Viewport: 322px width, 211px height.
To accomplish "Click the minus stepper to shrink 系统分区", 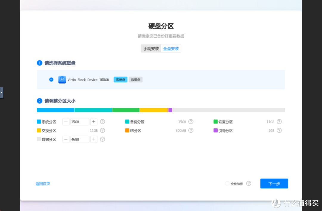I will pos(66,121).
